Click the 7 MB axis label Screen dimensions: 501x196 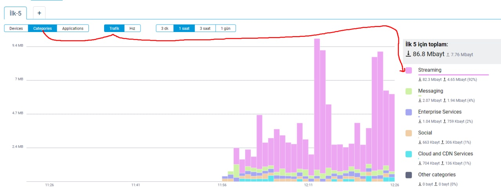coord(19,79)
